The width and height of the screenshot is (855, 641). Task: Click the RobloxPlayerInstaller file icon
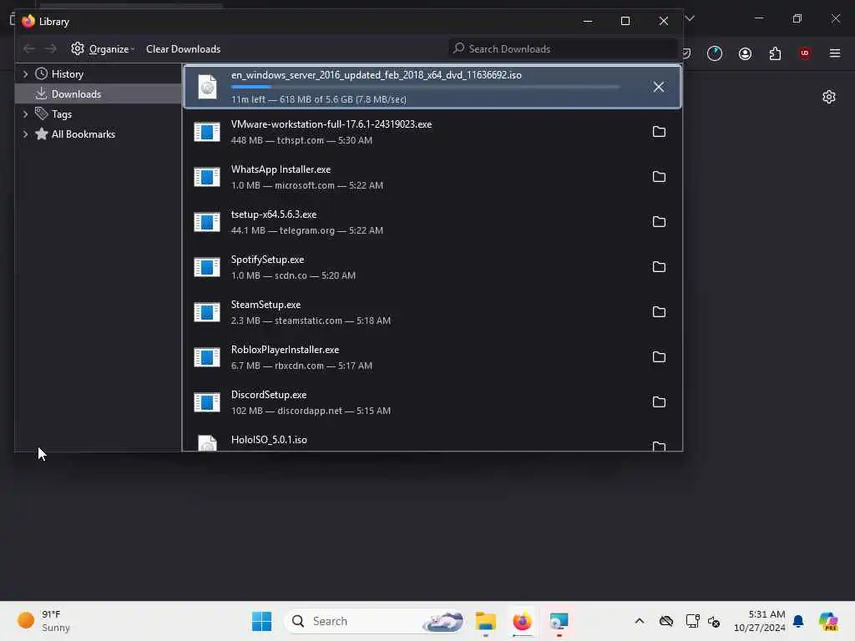[207, 357]
